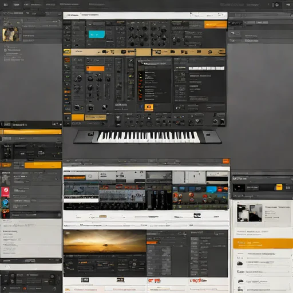Click the orange button at synth's top-right corner
The height and width of the screenshot is (293, 293).
pos(216,25)
